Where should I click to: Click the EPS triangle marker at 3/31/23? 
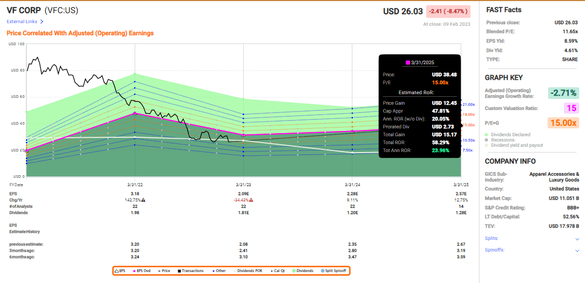click(243, 135)
